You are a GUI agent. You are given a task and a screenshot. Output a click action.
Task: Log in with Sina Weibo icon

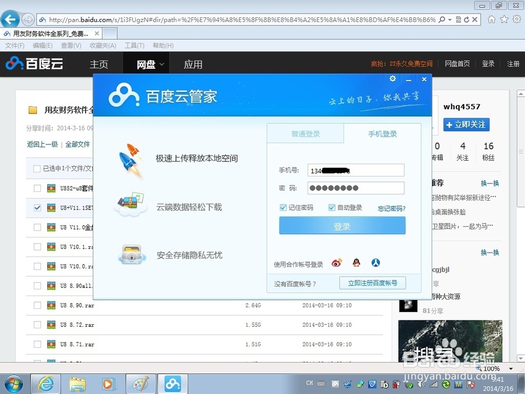coord(337,263)
